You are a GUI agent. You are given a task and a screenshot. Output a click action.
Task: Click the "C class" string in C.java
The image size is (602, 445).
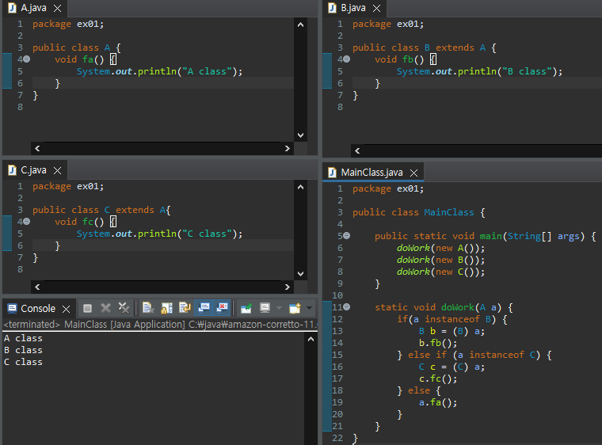pos(207,234)
